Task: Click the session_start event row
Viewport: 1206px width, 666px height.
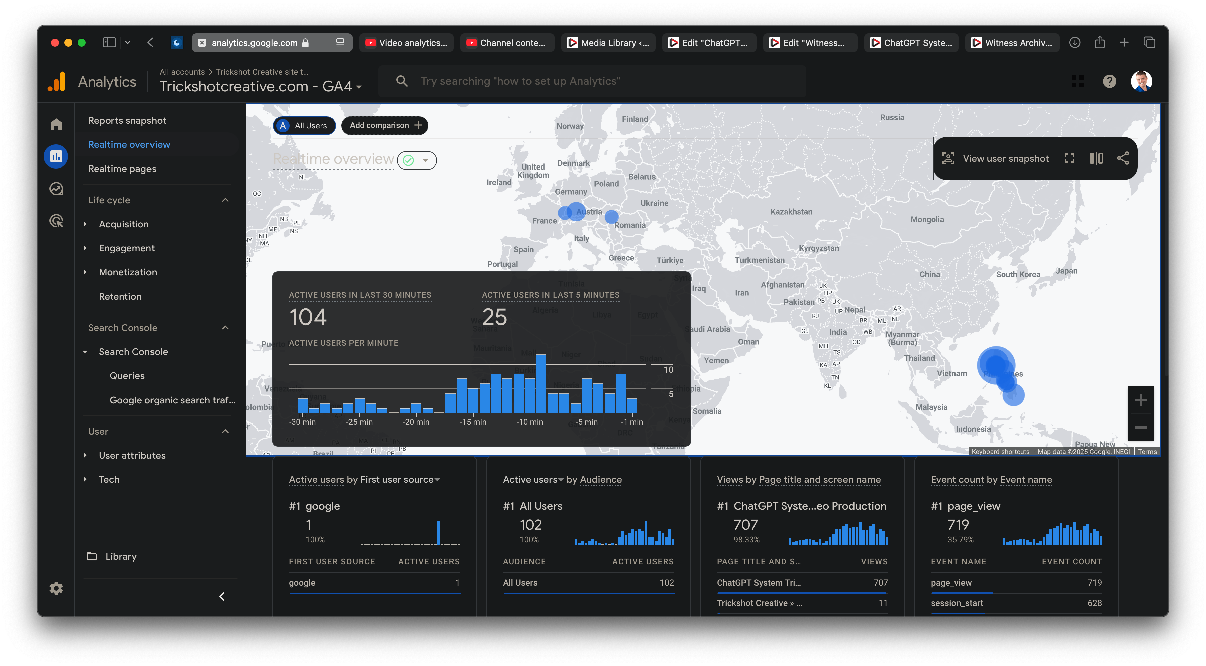Action: click(x=1016, y=603)
